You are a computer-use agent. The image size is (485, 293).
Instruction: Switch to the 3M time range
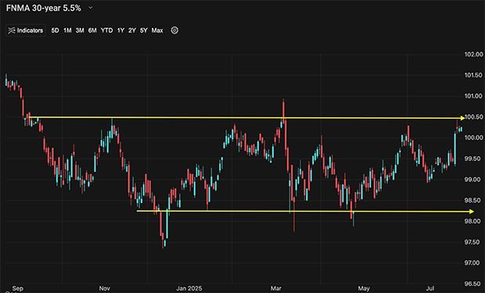(80, 30)
